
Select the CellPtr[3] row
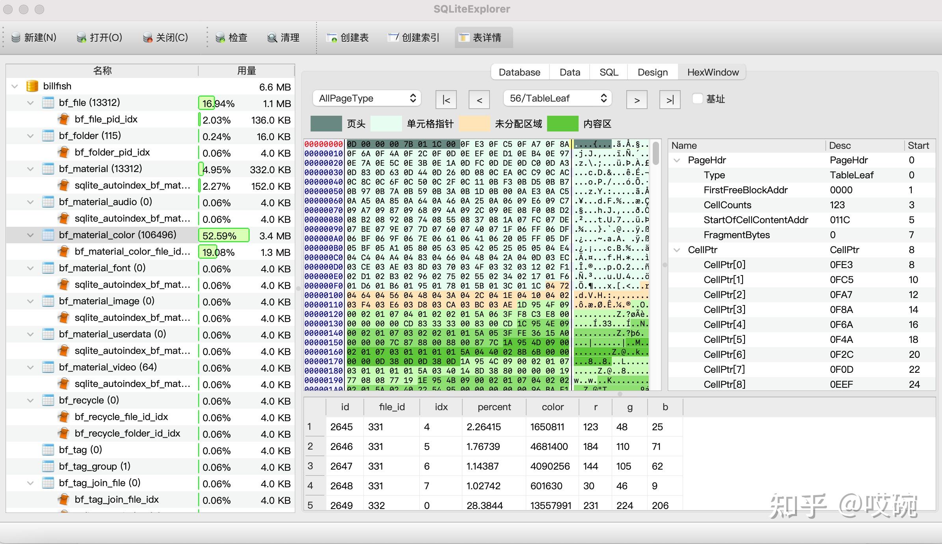[802, 310]
